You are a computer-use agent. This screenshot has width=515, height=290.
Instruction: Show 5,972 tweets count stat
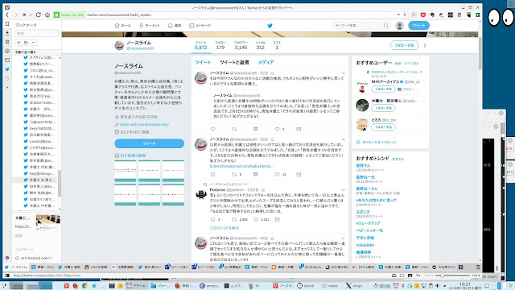click(200, 45)
